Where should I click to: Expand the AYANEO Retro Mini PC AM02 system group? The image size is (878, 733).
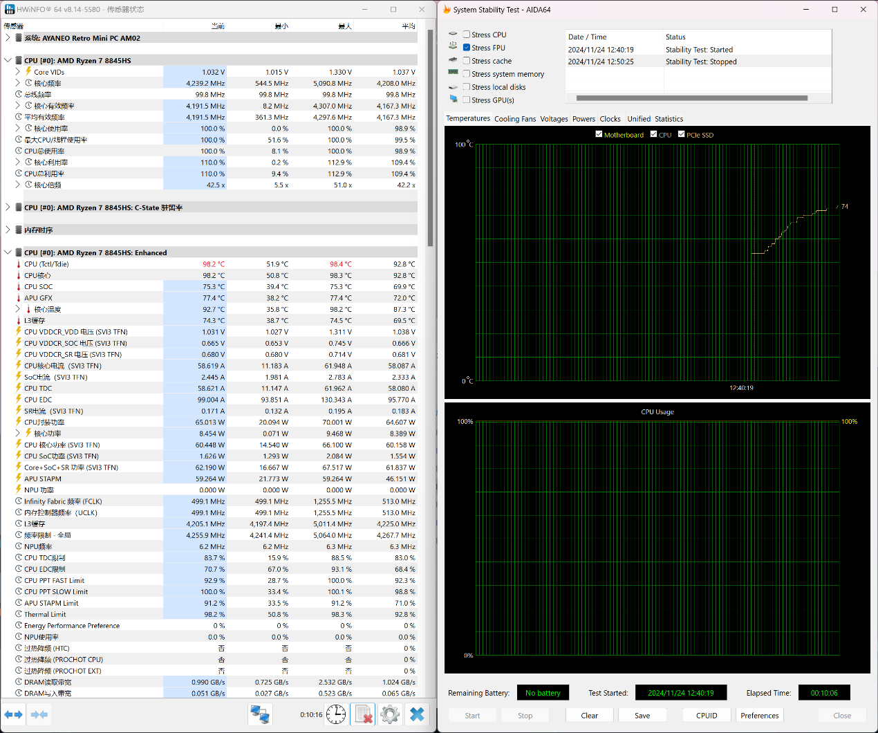click(8, 38)
